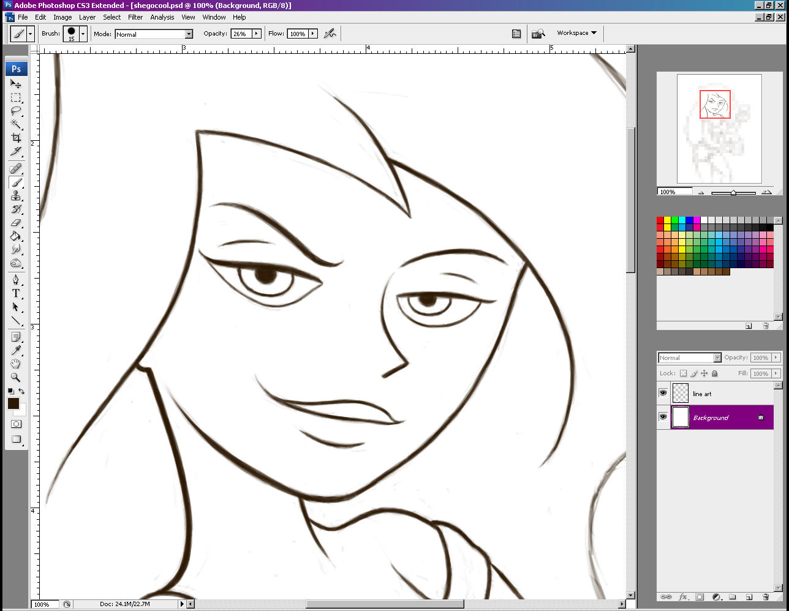Screen dimensions: 789x611
Task: Select the Lasso tool
Action: pyautogui.click(x=16, y=111)
